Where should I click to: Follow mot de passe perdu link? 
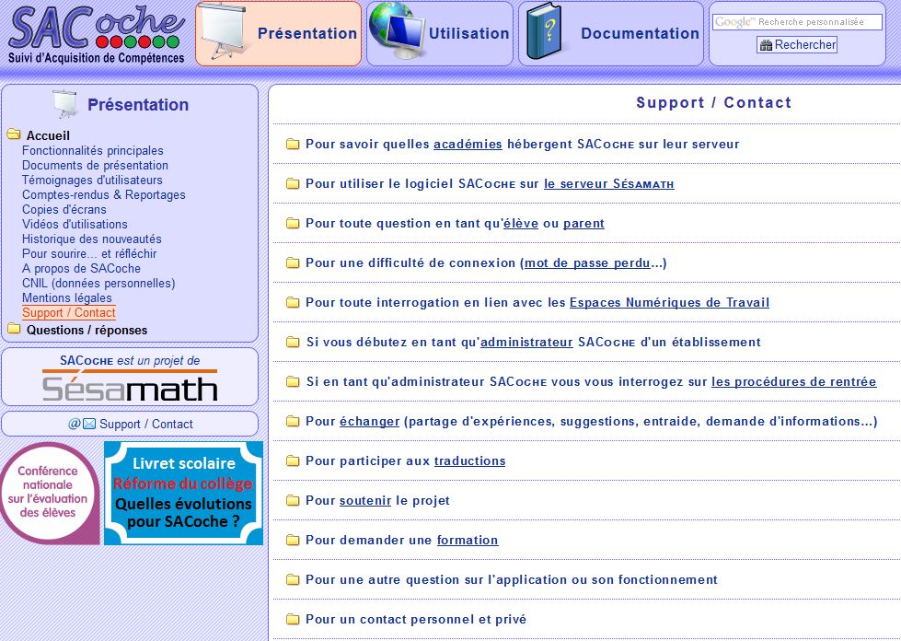click(587, 263)
